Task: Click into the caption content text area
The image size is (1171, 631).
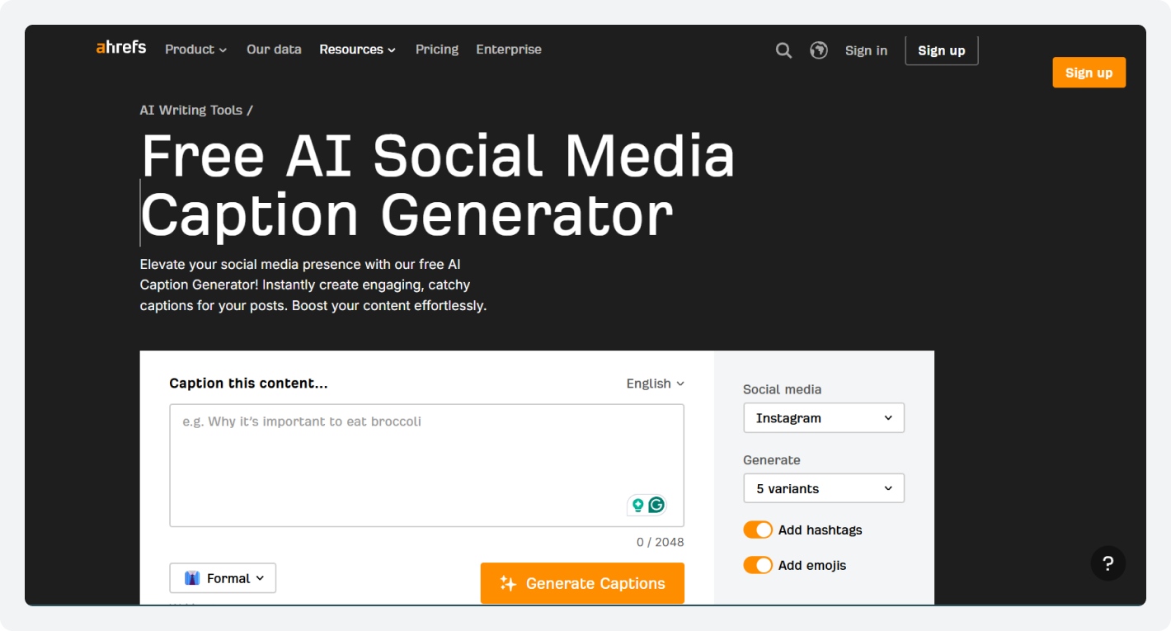Action: click(426, 465)
